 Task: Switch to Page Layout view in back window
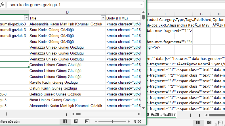click(x=209, y=122)
